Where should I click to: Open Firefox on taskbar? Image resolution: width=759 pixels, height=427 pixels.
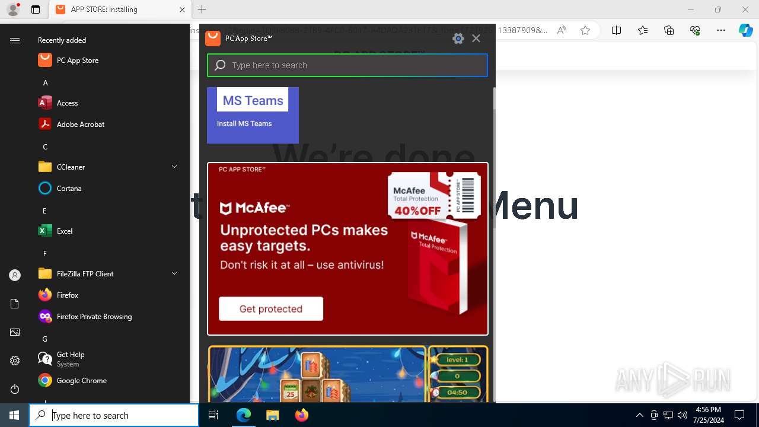pos(301,415)
